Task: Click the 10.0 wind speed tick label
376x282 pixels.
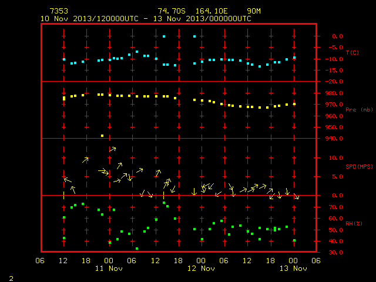Action: [335, 158]
